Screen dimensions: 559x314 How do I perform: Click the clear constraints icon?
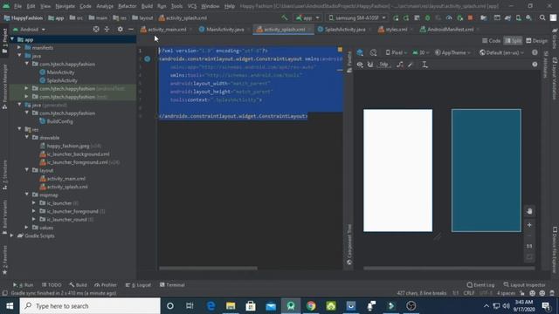(x=400, y=65)
